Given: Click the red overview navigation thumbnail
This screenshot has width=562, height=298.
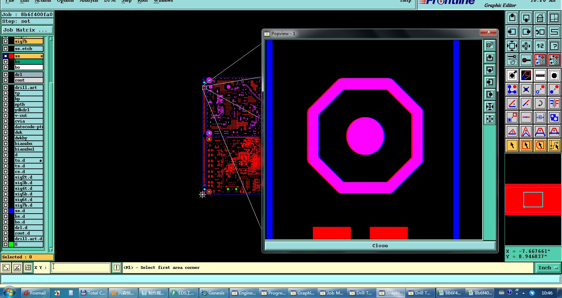Looking at the screenshot, I should point(533,199).
